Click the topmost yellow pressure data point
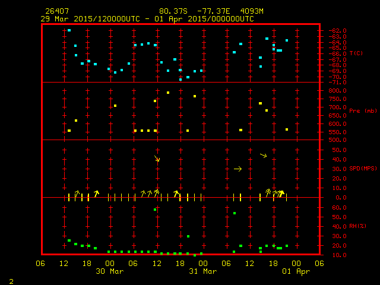Screen dimensions: 380x285 pyautogui.click(x=168, y=93)
